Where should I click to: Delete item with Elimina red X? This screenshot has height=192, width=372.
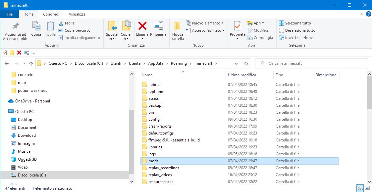pos(142,26)
